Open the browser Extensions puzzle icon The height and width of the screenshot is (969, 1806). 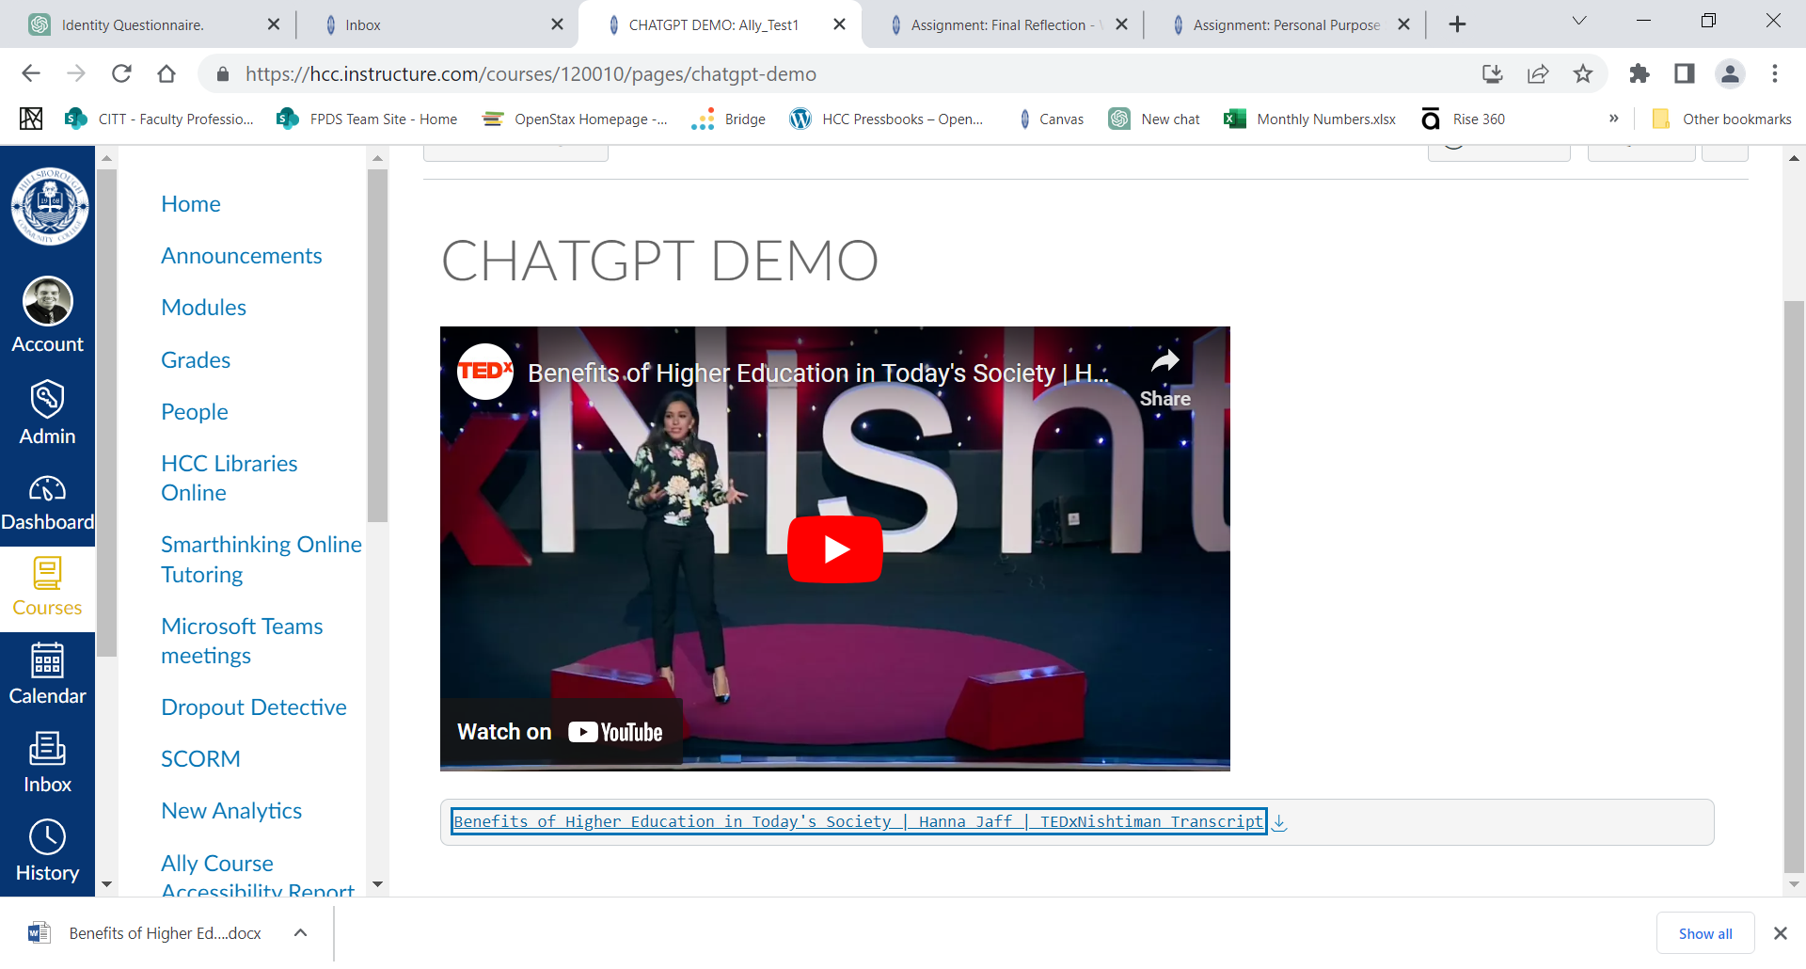1639,74
